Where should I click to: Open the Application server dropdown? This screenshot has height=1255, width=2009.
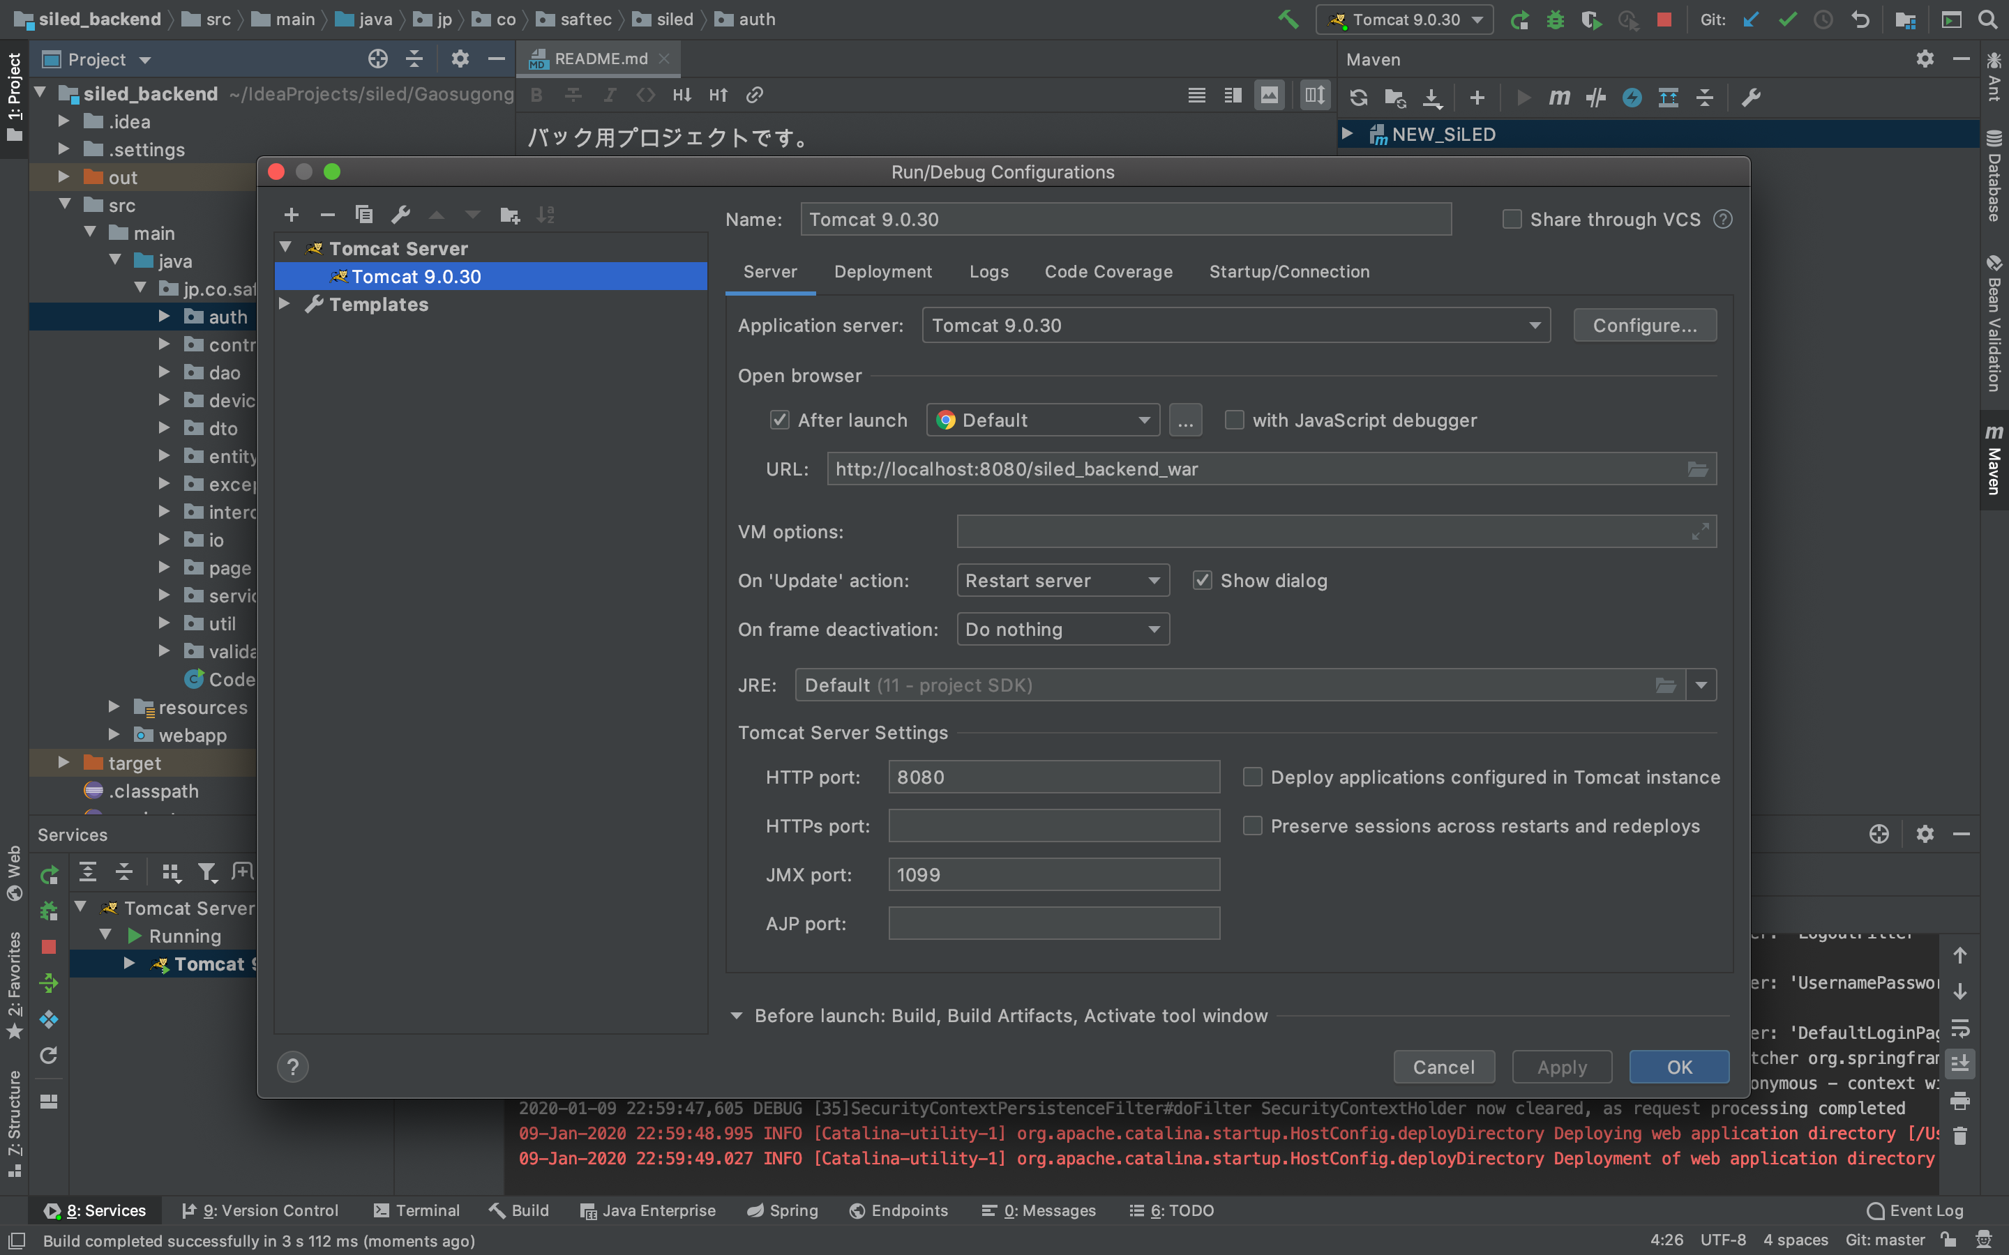[1235, 326]
